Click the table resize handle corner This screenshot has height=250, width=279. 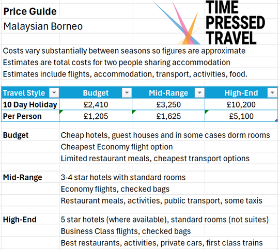(276, 120)
